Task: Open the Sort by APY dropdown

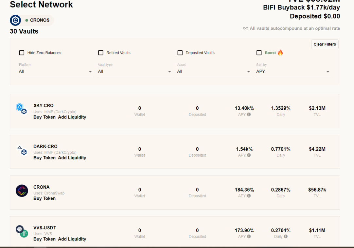Action: point(293,72)
